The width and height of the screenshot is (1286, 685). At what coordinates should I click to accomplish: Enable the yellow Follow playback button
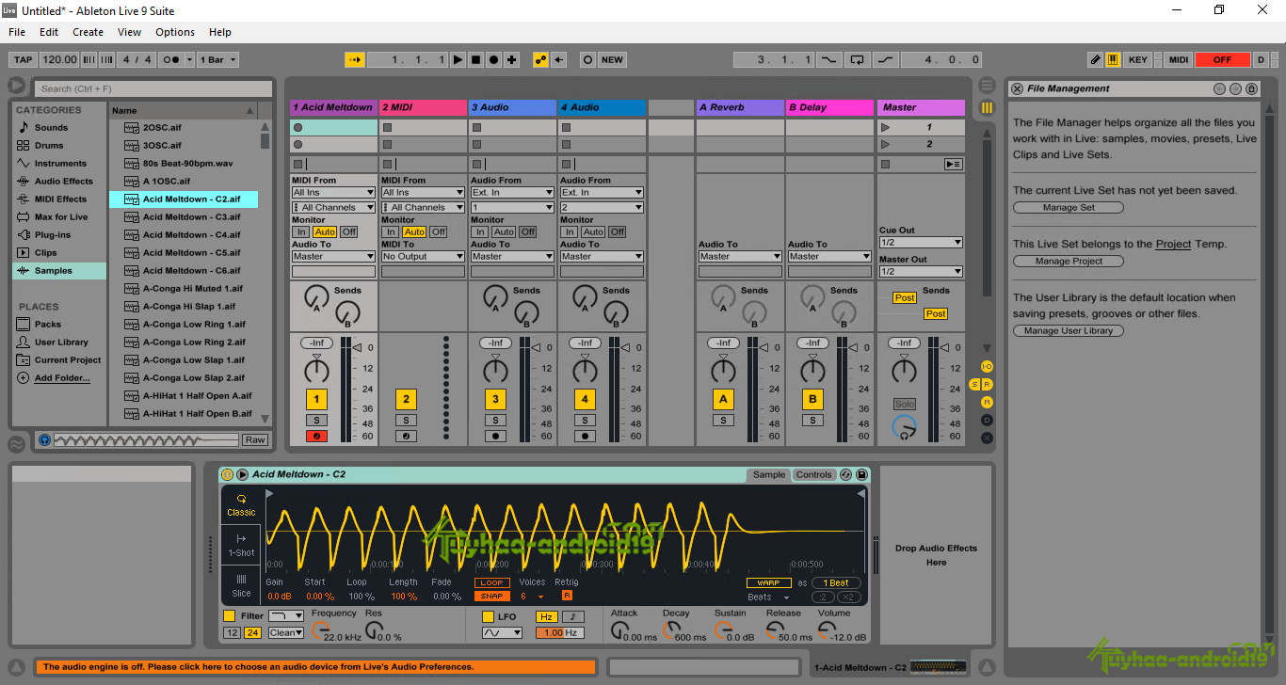[355, 59]
